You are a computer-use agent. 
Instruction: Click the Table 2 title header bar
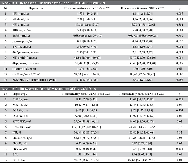(x=93, y=89)
